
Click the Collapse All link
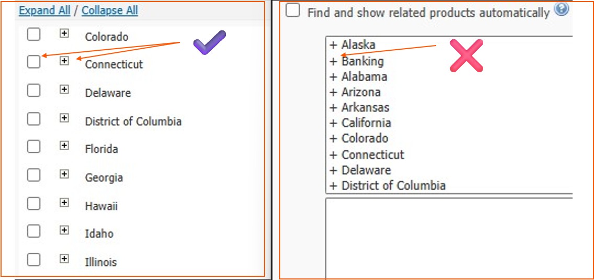[110, 10]
